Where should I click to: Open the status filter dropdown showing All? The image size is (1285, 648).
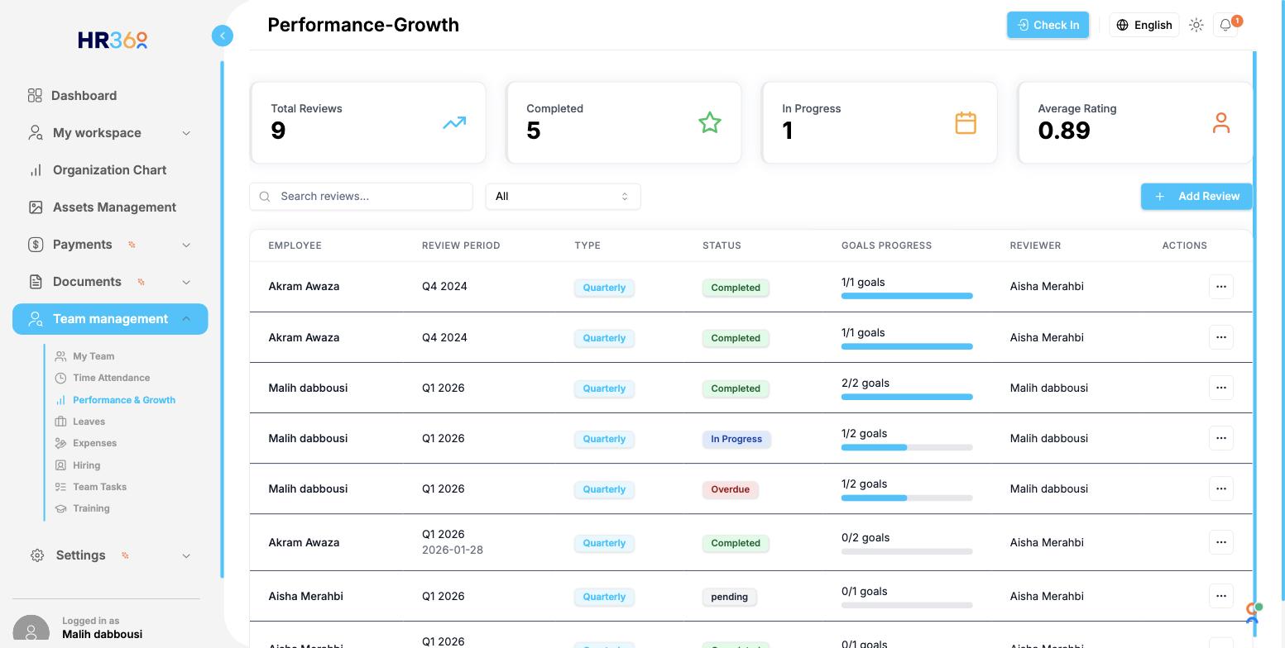click(563, 197)
